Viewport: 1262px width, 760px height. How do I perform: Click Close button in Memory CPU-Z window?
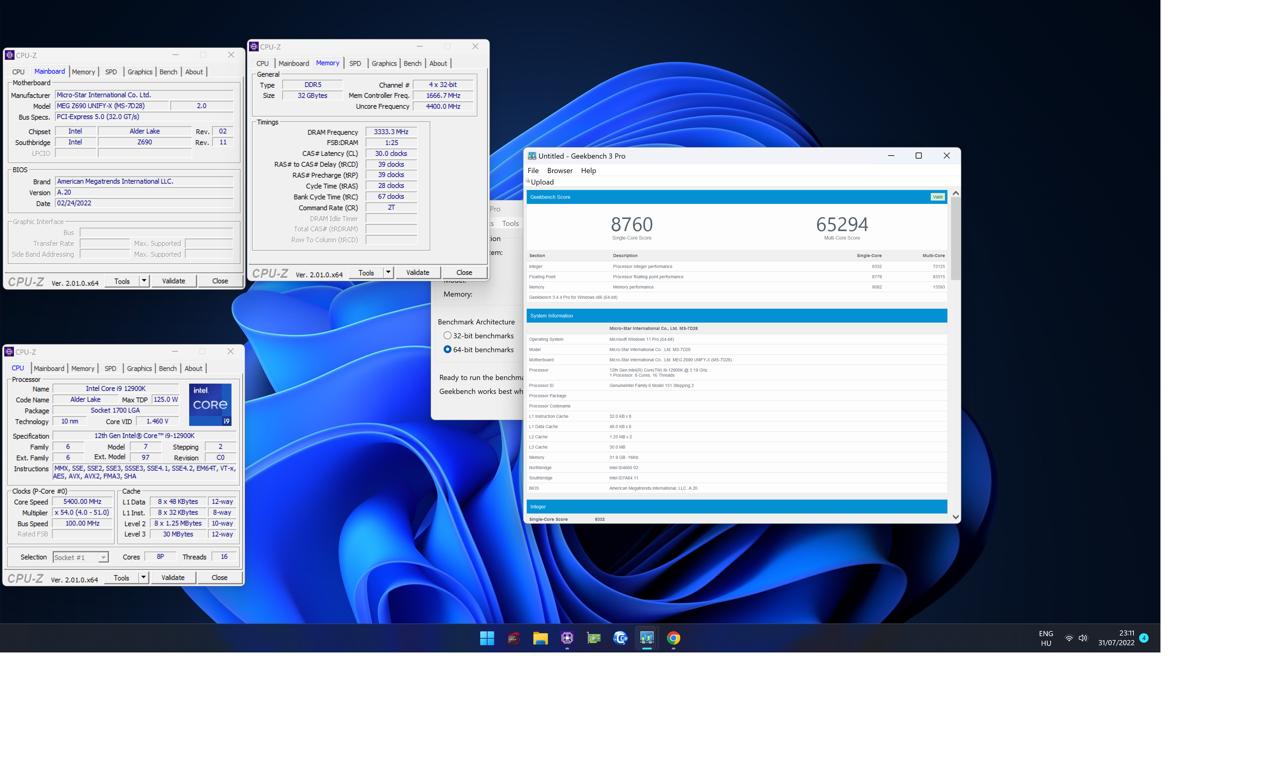pyautogui.click(x=464, y=273)
